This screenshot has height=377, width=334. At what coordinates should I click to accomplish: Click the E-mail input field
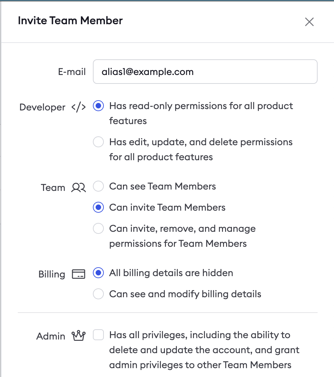(205, 72)
